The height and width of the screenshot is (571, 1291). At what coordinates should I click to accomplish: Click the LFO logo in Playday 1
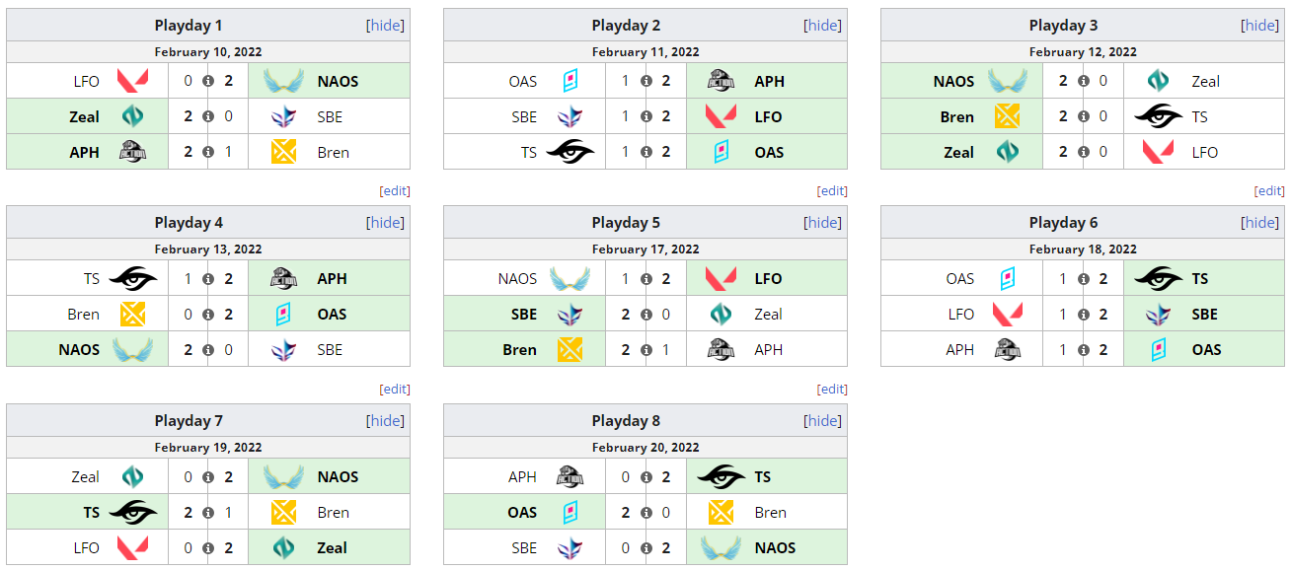point(132,81)
